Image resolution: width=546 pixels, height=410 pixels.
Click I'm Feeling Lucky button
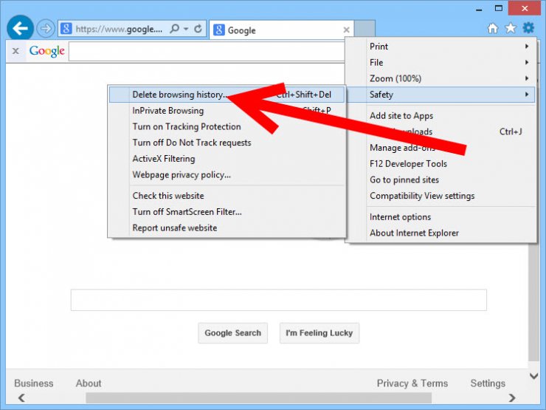[319, 333]
